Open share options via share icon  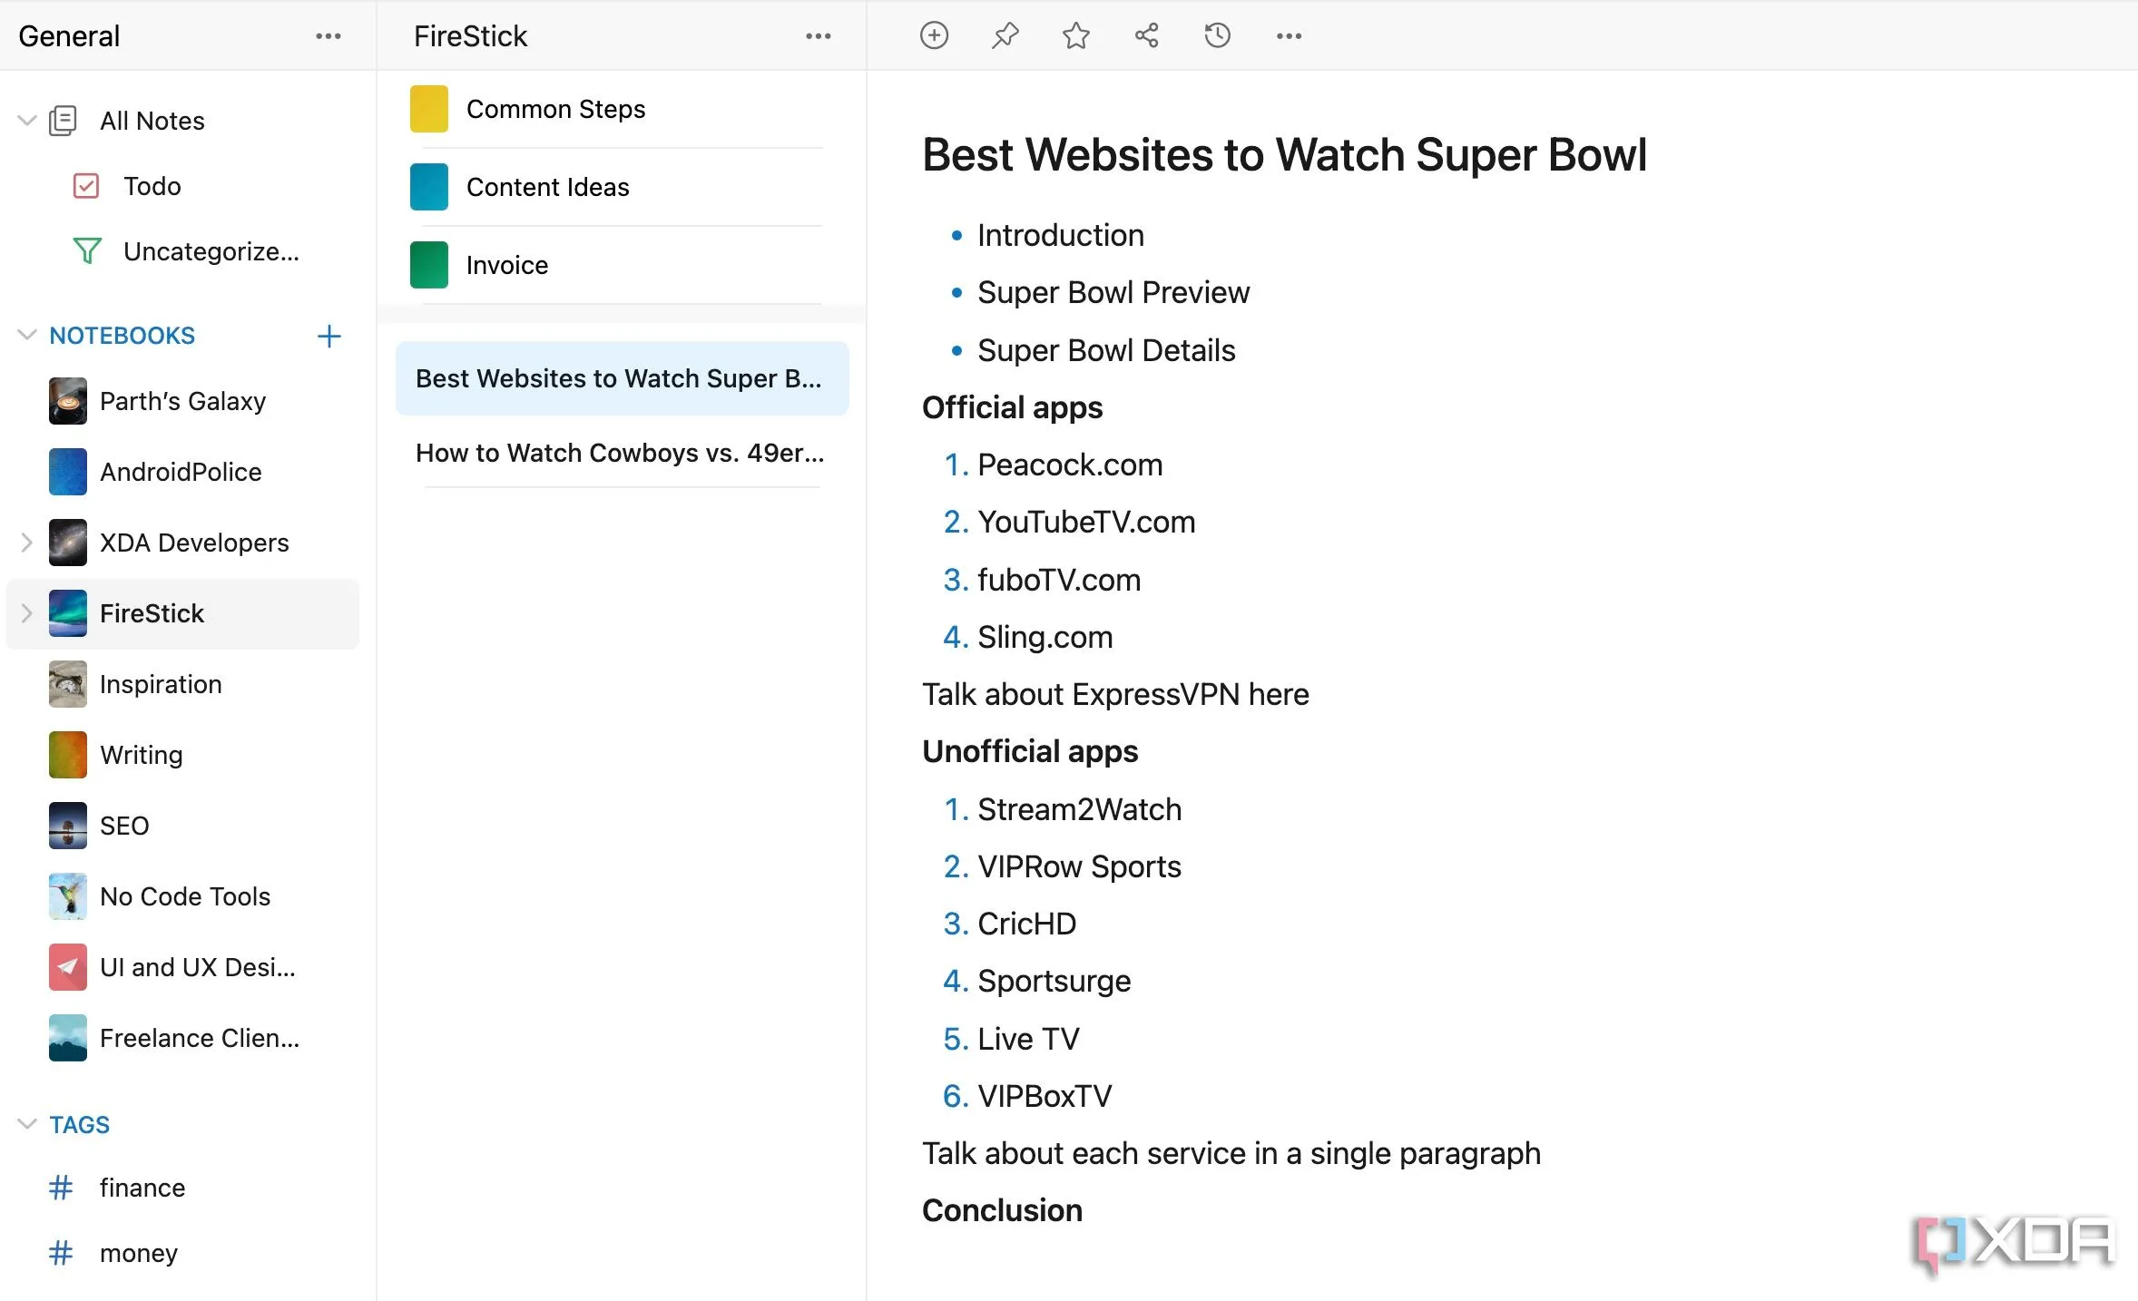[1146, 35]
